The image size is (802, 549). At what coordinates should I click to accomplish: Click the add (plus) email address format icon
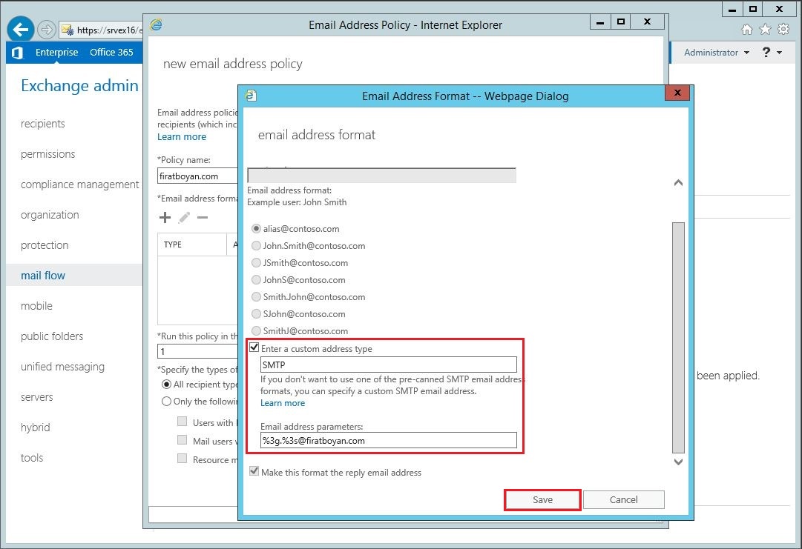(165, 217)
